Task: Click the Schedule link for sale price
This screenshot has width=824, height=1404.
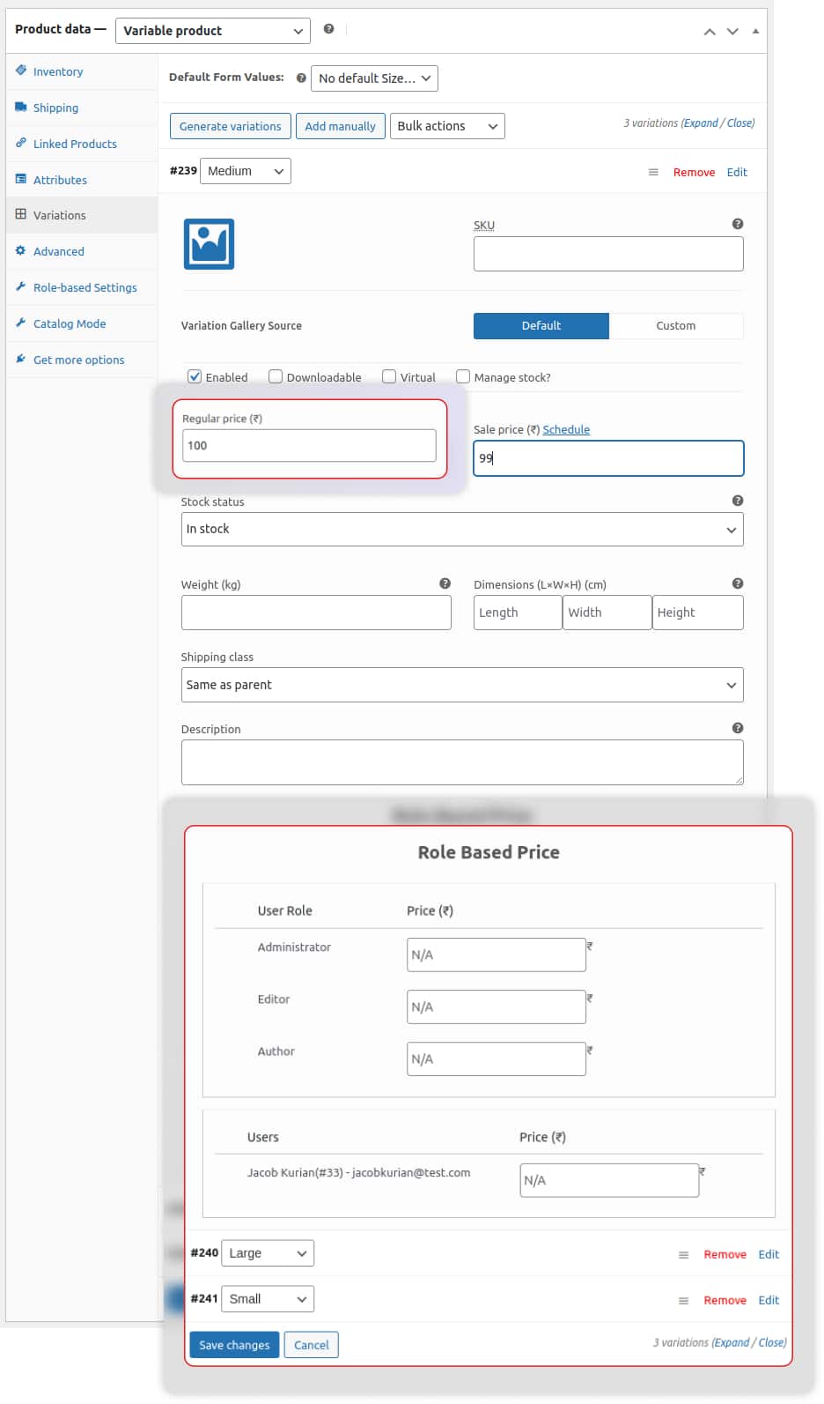Action: point(566,429)
